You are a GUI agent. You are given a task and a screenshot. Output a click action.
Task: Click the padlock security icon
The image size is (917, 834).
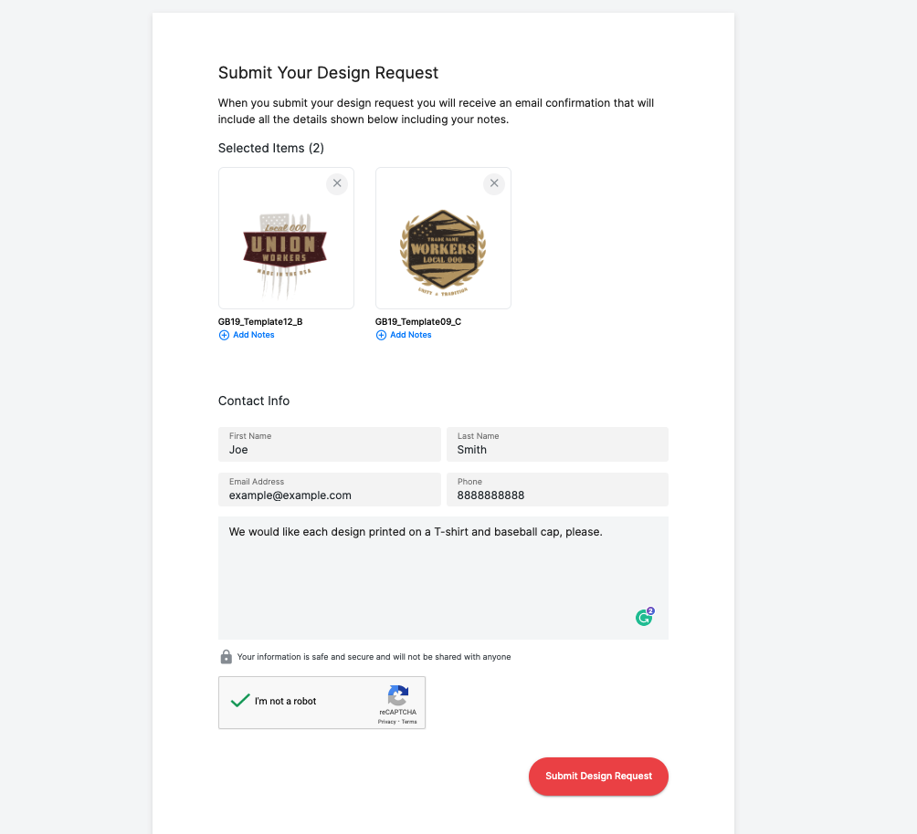click(x=226, y=657)
